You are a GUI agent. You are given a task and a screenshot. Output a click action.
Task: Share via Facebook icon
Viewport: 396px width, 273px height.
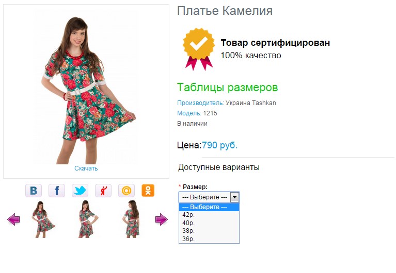pyautogui.click(x=57, y=191)
